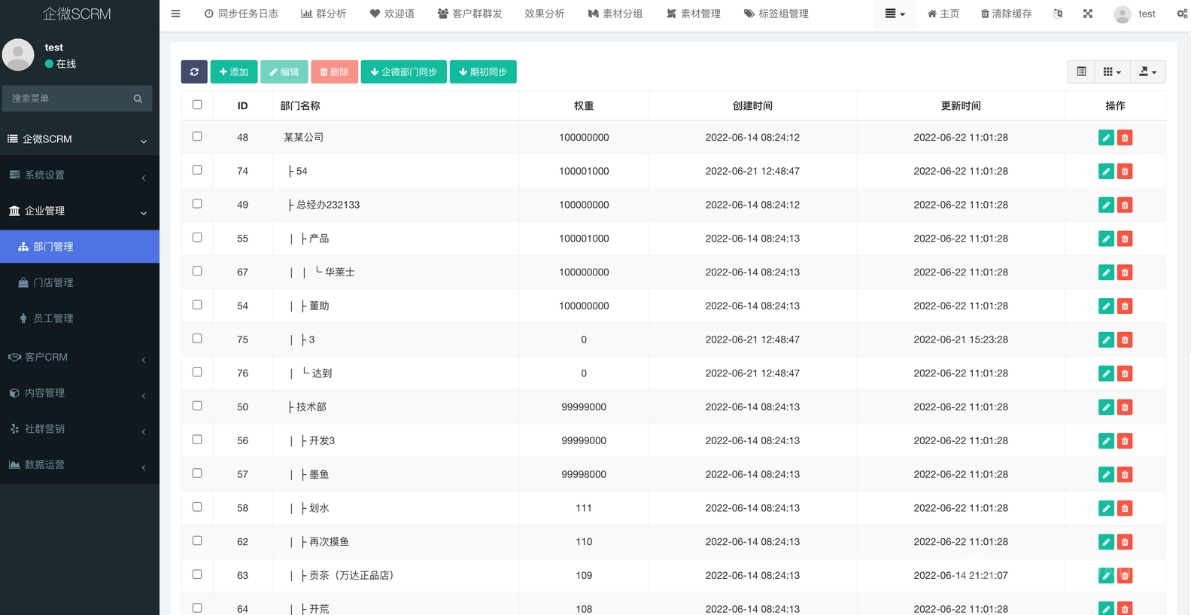Click the 企微部门同步 button

(x=403, y=72)
